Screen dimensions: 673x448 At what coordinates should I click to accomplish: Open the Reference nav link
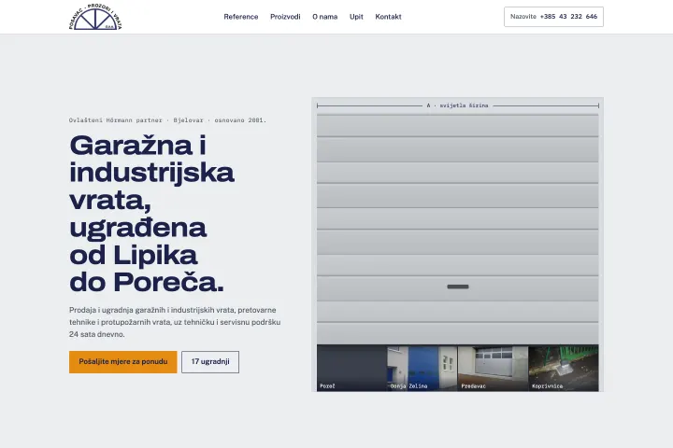click(241, 17)
